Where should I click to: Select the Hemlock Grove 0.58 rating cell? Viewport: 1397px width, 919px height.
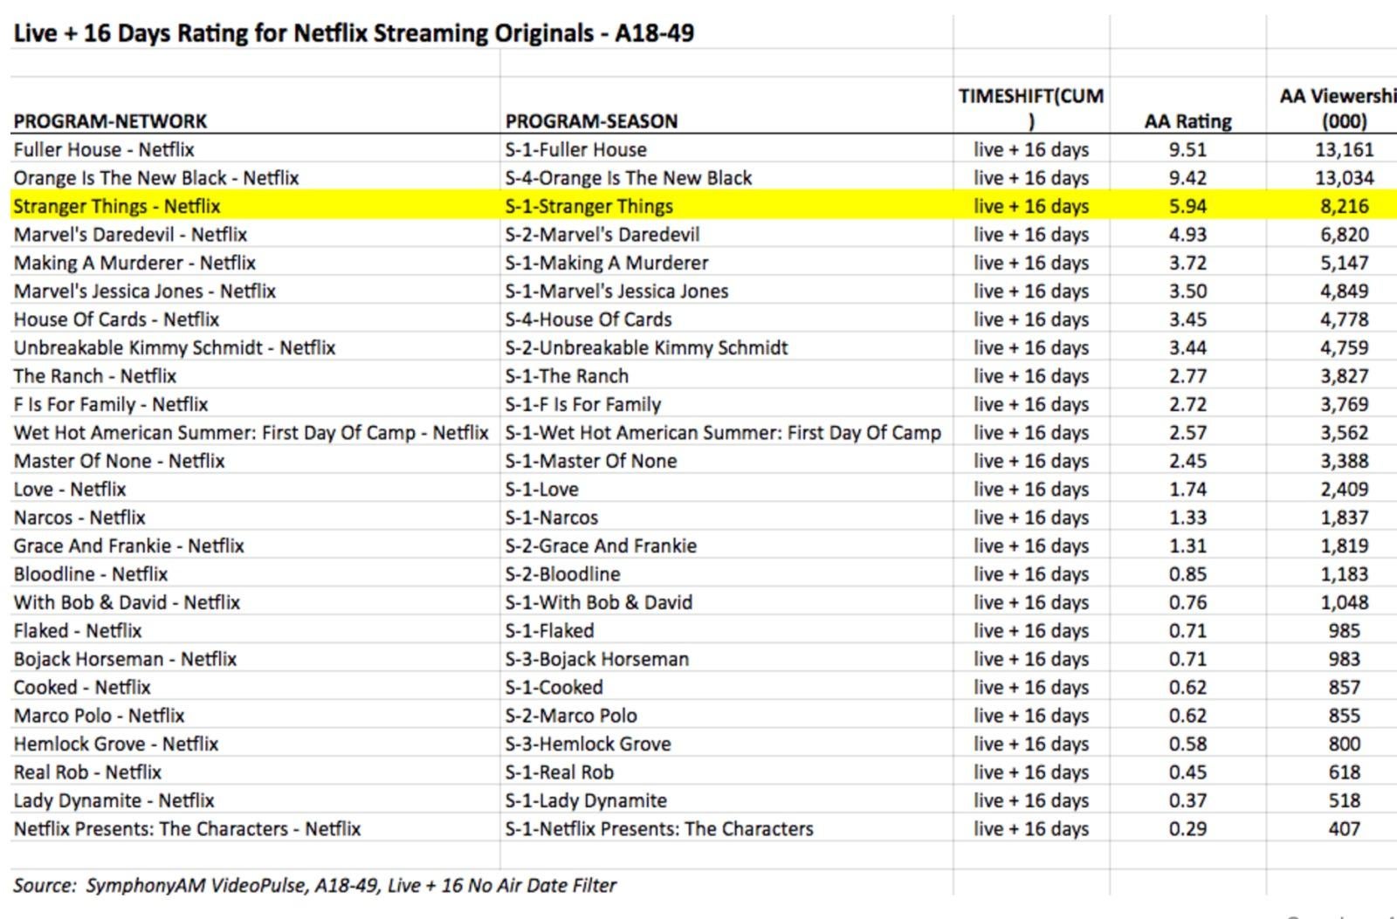tap(1187, 744)
